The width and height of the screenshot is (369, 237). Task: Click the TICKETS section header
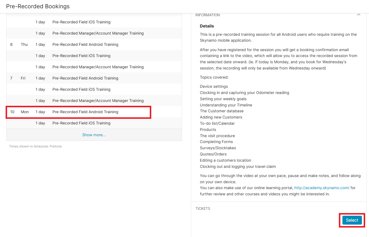point(203,209)
